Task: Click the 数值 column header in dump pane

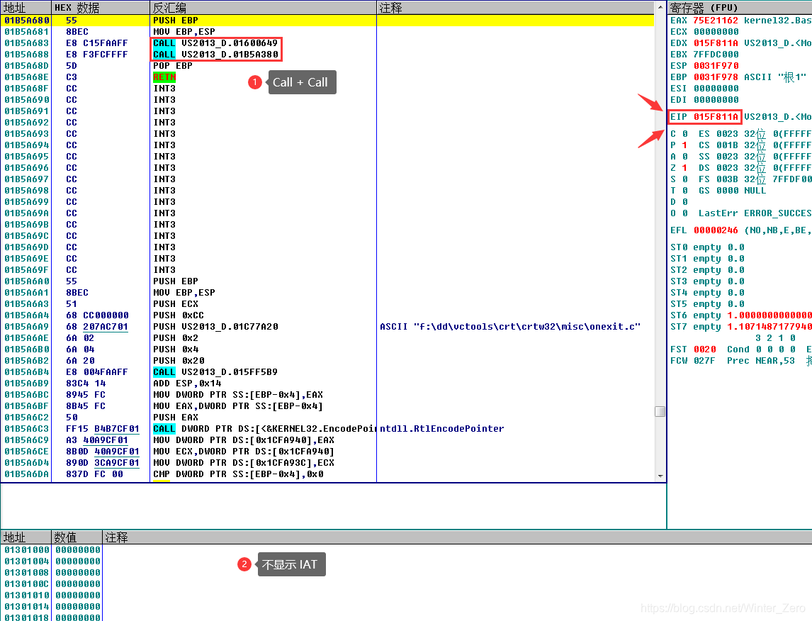Action: coord(77,537)
